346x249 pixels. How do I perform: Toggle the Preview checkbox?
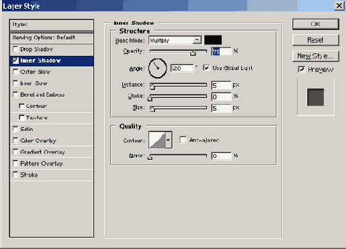(301, 69)
